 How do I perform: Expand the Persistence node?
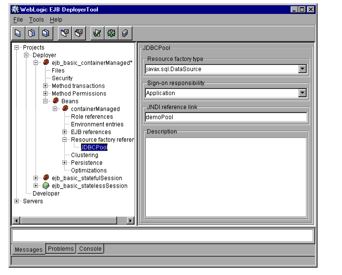tap(64, 163)
